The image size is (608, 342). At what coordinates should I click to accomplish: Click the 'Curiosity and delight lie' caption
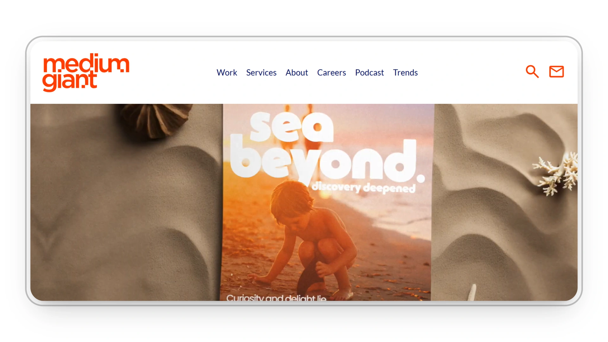point(276,298)
